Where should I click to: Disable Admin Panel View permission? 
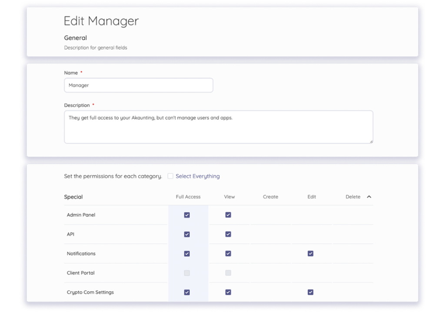tap(228, 214)
